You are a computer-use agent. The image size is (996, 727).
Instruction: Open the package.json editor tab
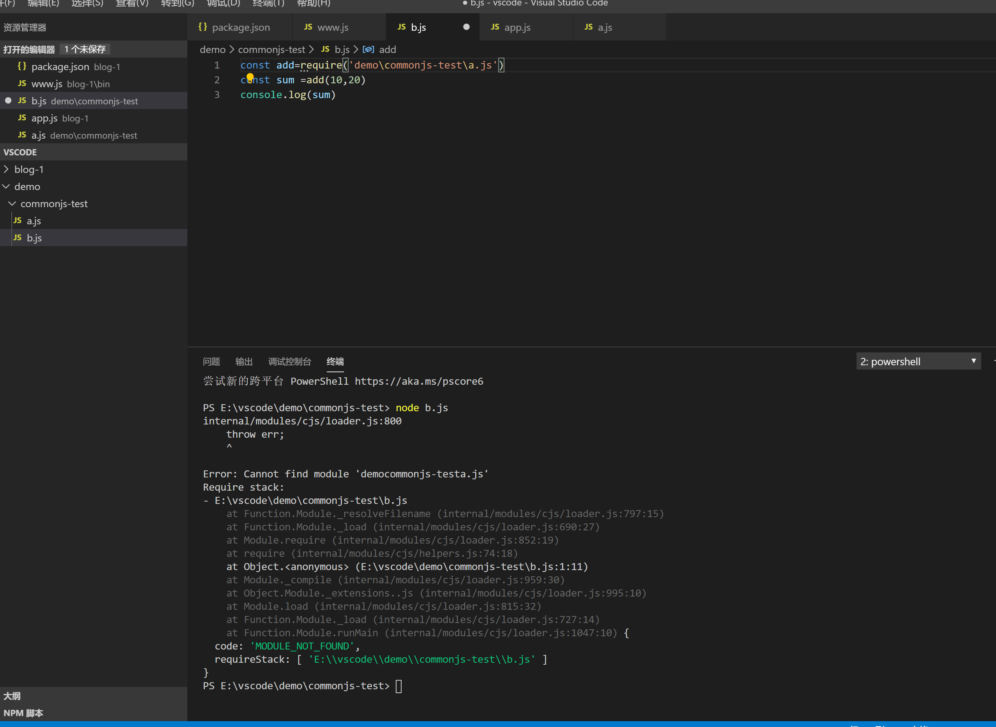click(240, 27)
